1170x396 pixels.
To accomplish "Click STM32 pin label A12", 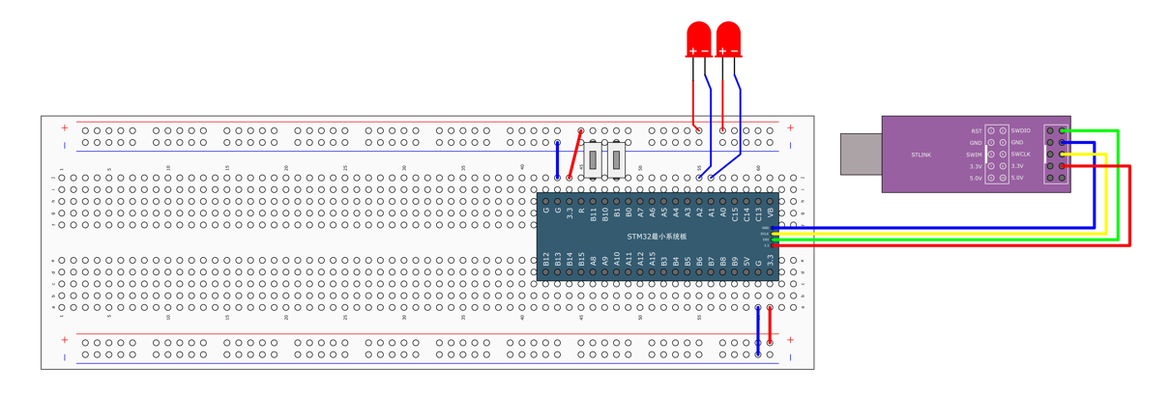I will [x=640, y=259].
